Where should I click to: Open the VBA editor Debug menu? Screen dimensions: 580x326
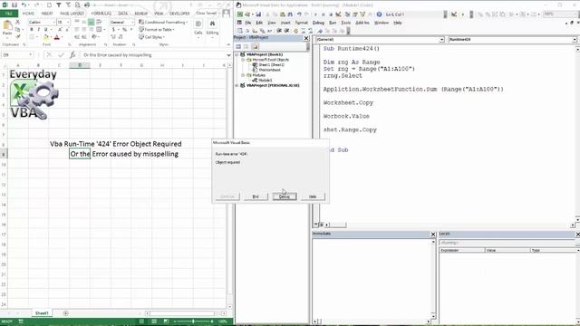point(318,23)
